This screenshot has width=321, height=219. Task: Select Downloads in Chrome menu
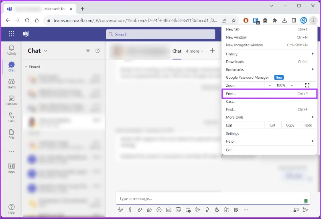pyautogui.click(x=269, y=62)
